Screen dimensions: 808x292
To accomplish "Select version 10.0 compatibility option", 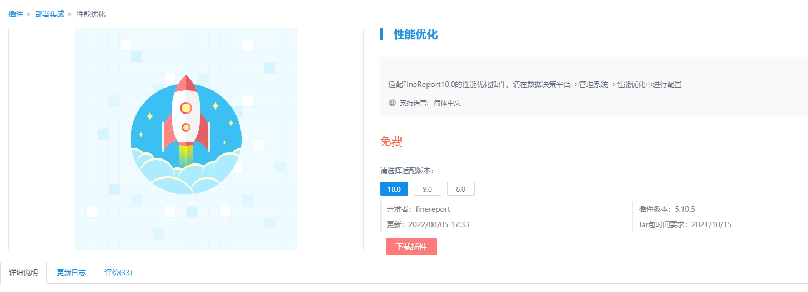I will [394, 189].
